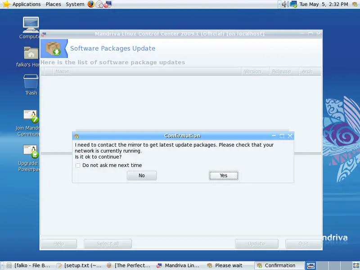Switch to the Mandriva Linux taskbar entry

(178, 265)
